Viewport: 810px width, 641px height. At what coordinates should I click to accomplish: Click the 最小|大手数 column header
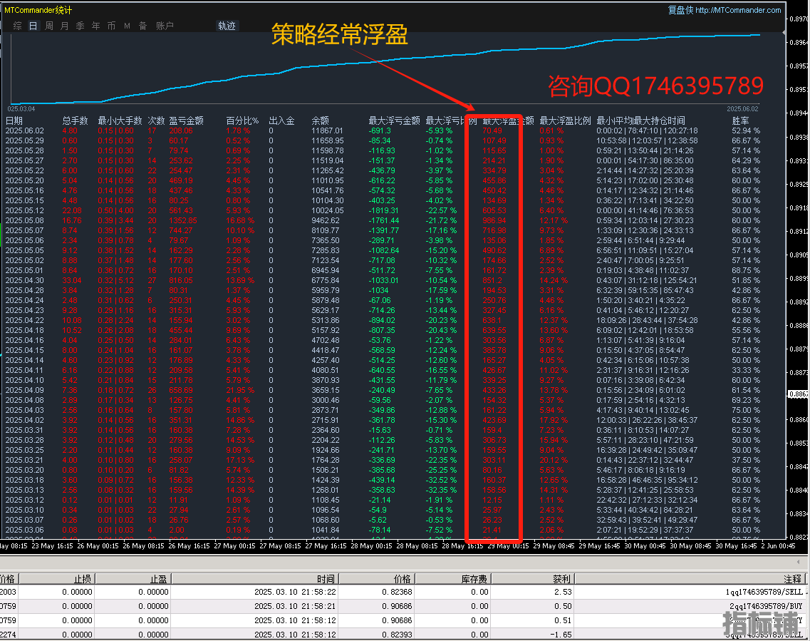120,120
